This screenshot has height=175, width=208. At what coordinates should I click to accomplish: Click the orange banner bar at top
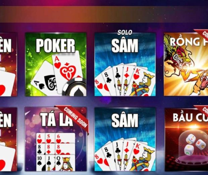point(104,14)
